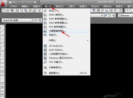
Task: Open the 格式(O) menu
Action: tap(60, 6)
